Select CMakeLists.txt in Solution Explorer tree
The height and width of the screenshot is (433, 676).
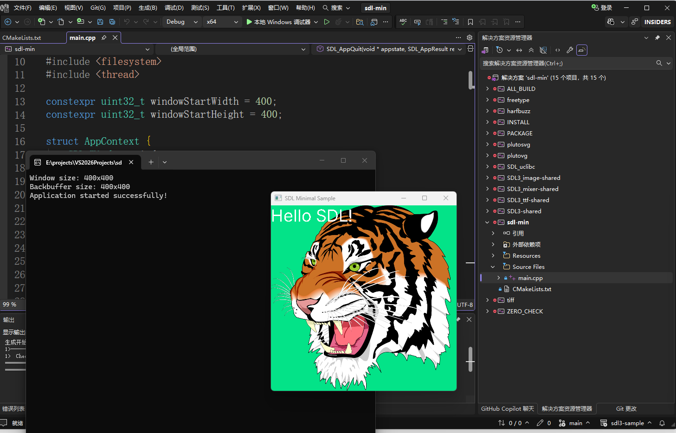[x=532, y=289]
